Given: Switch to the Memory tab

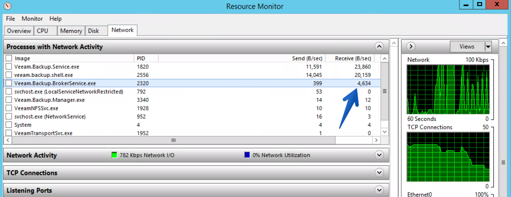Looking at the screenshot, I should coord(71,31).
